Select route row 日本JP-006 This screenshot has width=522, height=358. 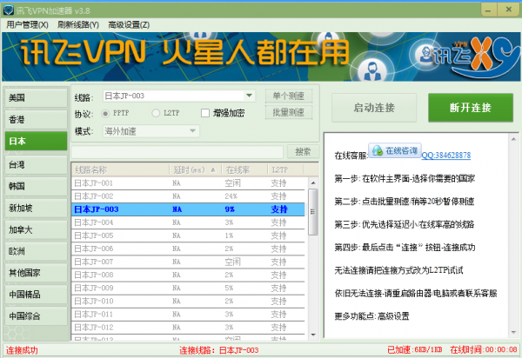coord(188,249)
